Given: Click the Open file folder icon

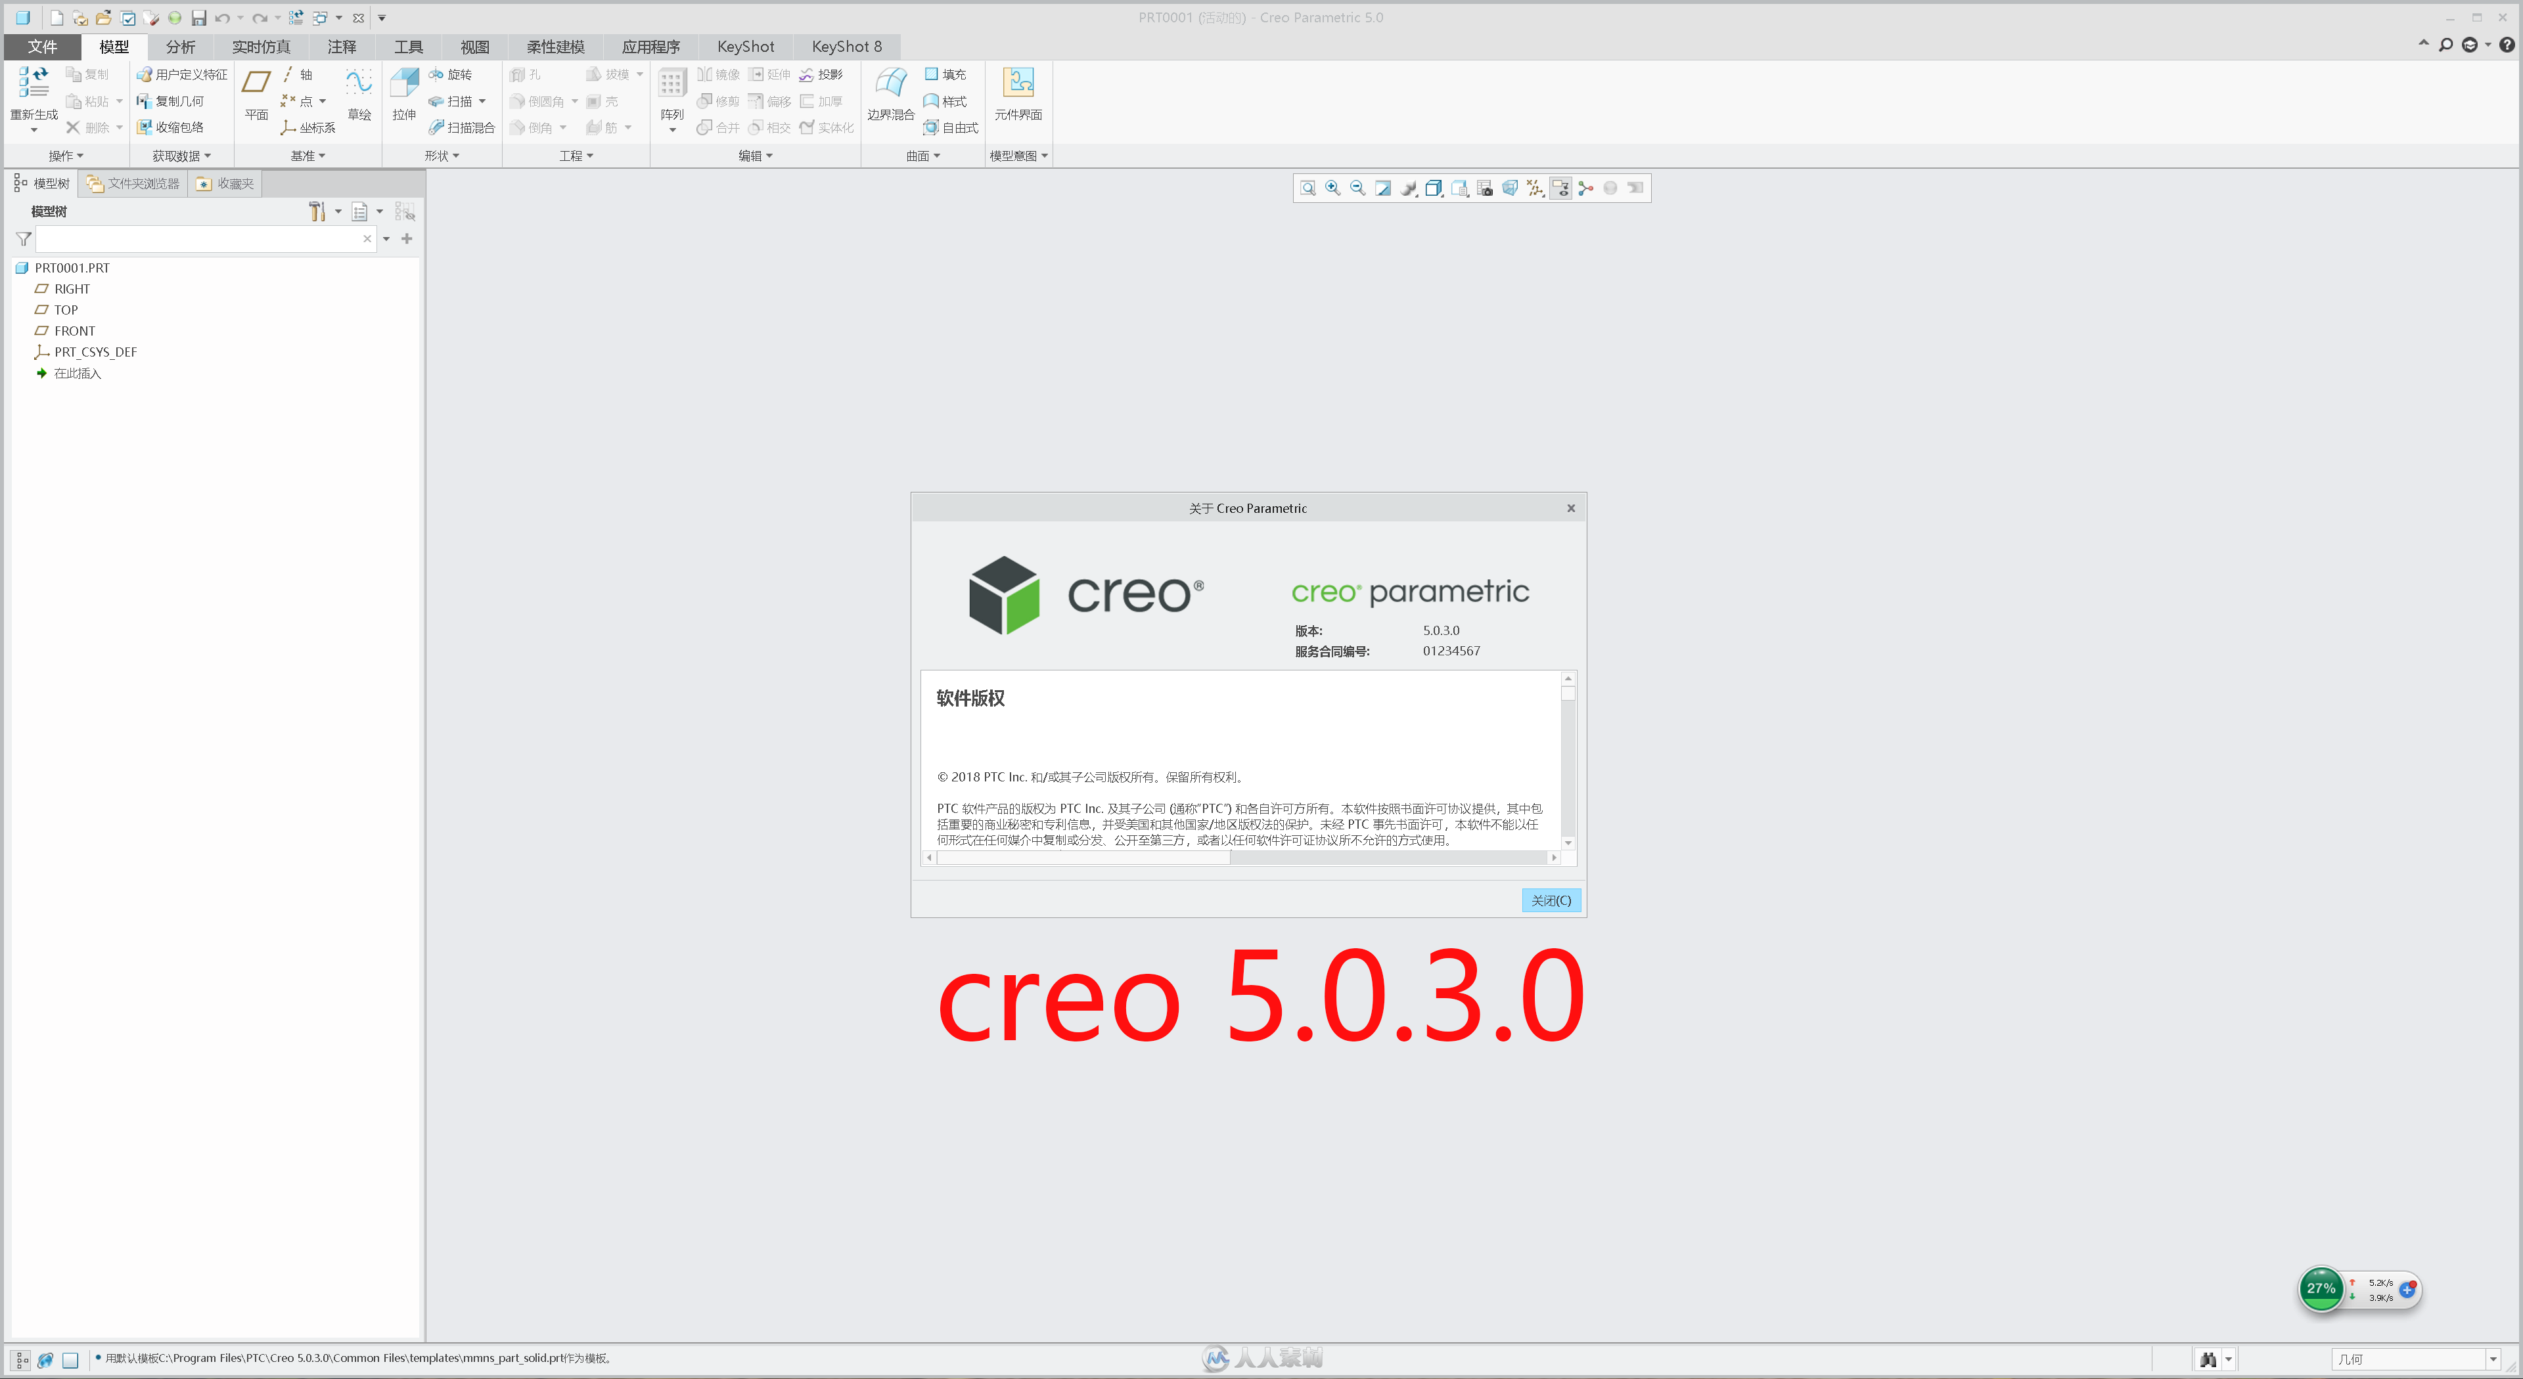Looking at the screenshot, I should pos(104,18).
